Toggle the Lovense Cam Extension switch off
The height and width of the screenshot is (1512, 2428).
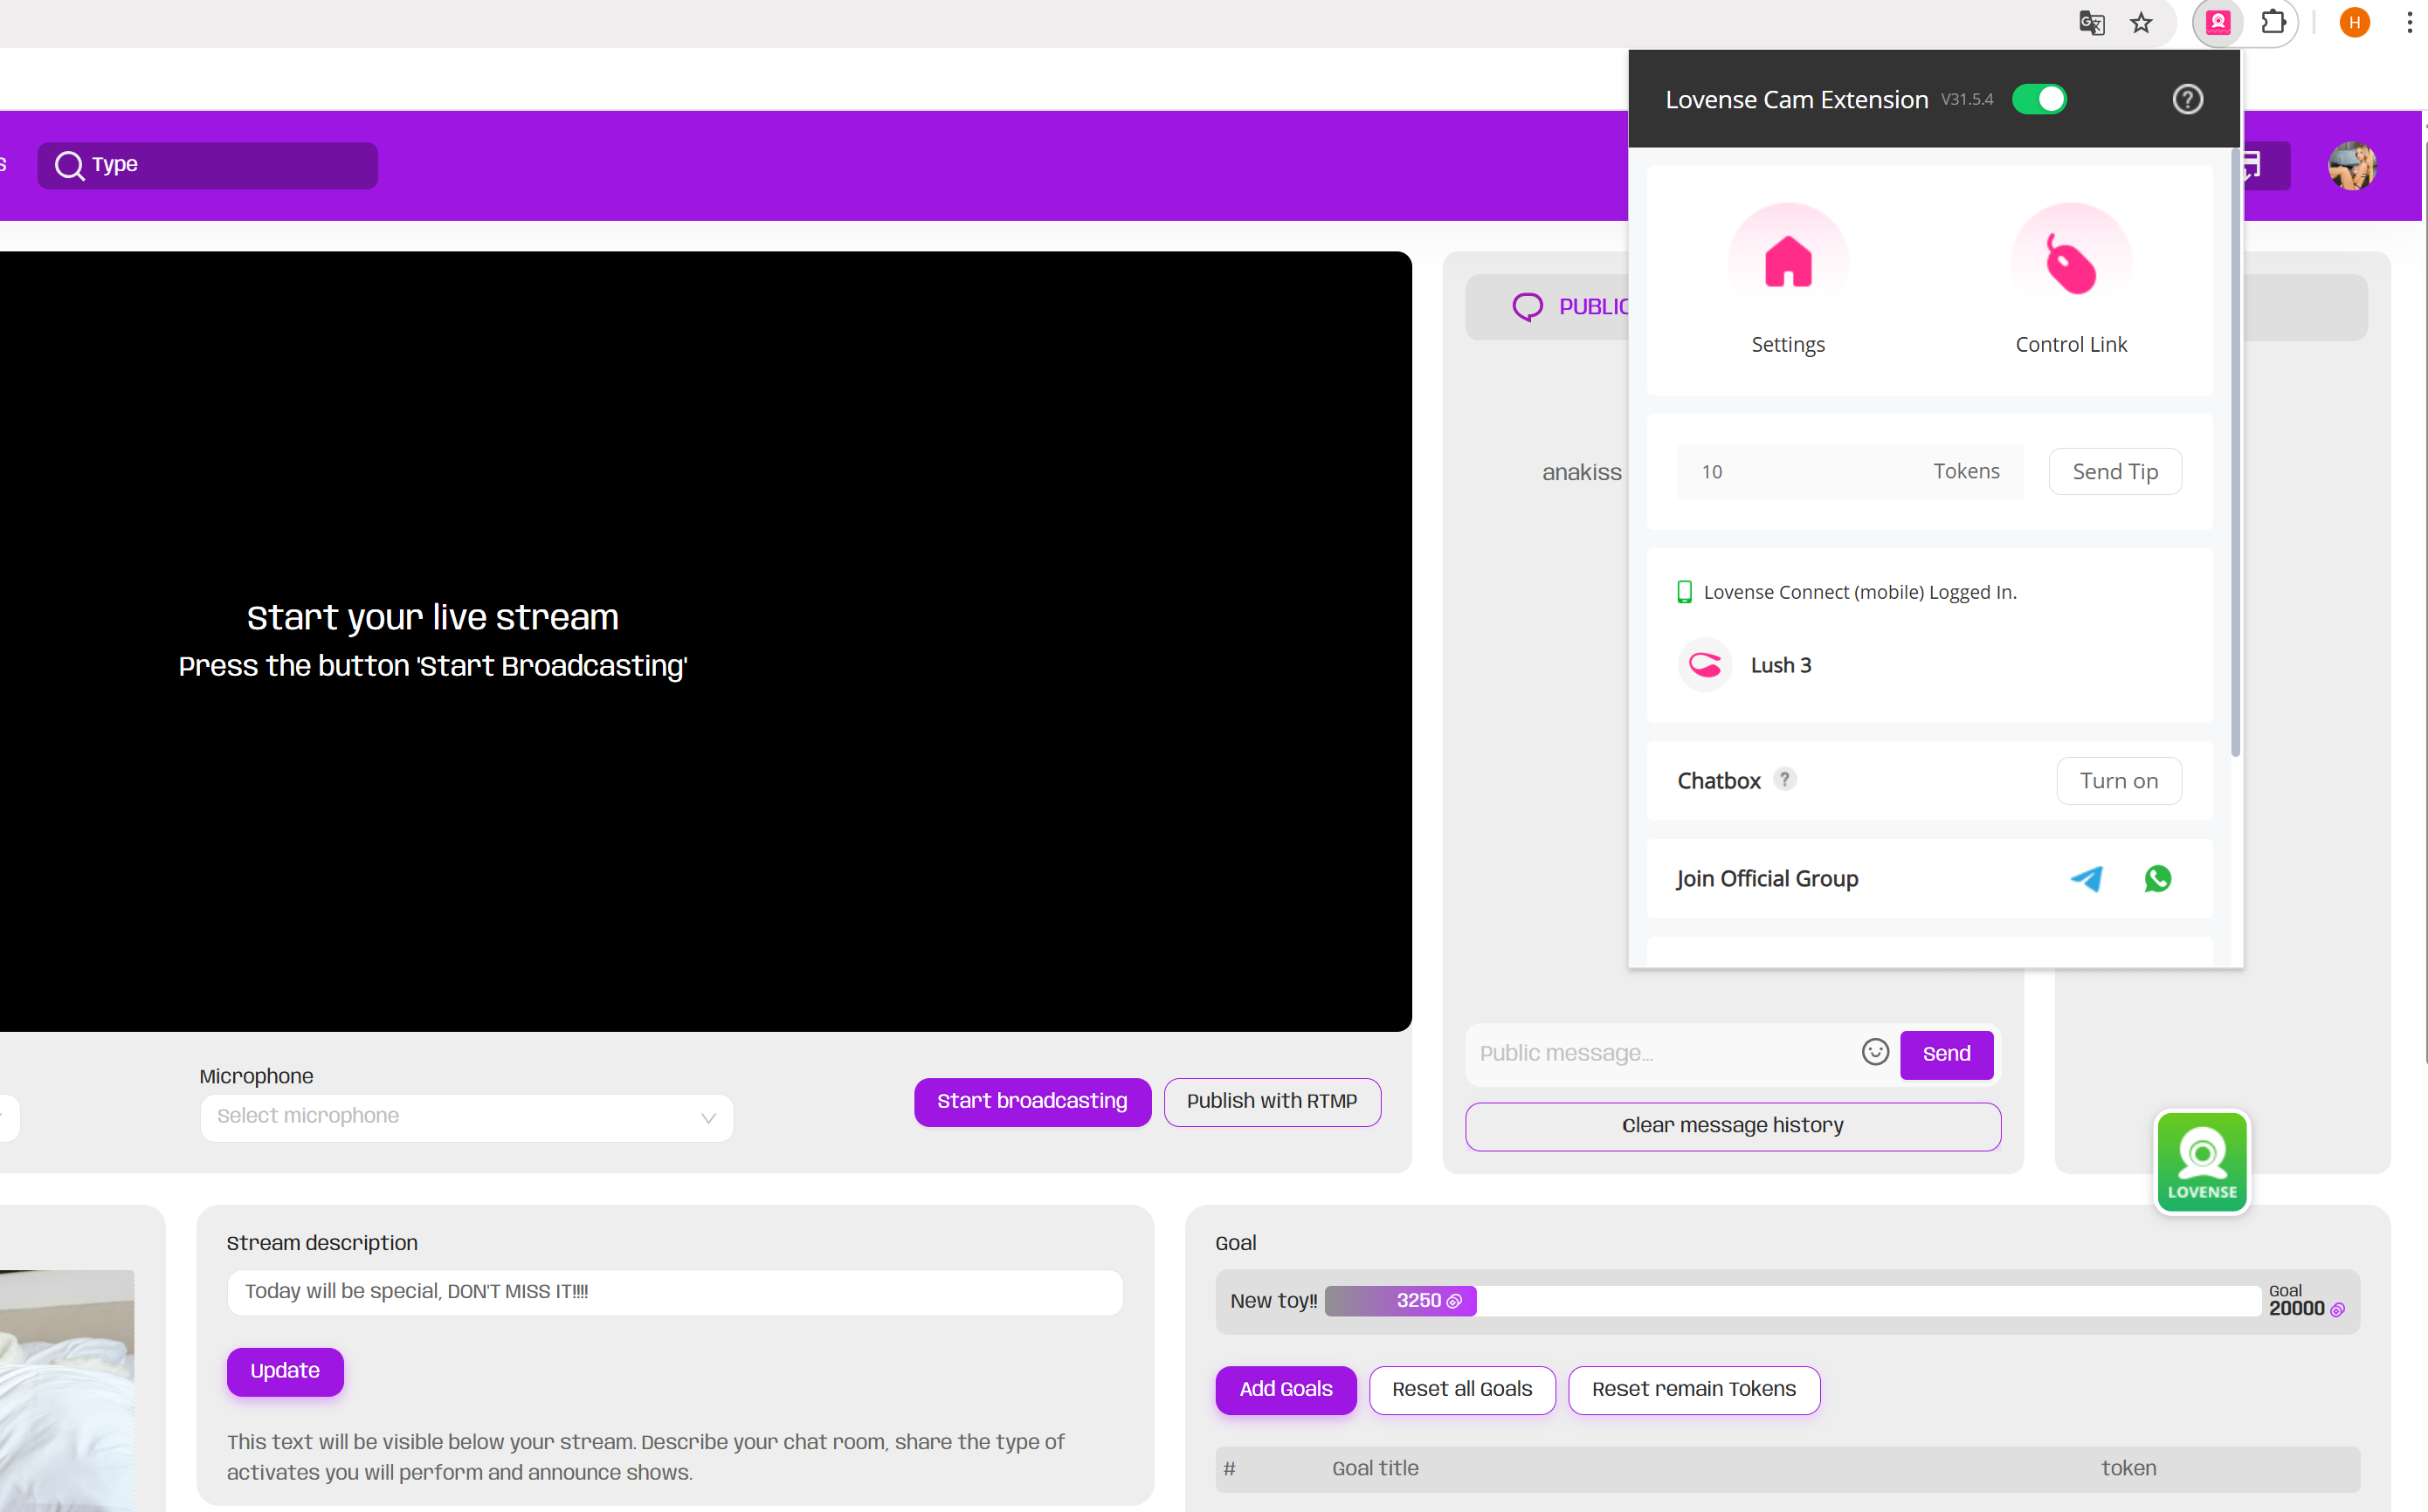tap(2038, 100)
